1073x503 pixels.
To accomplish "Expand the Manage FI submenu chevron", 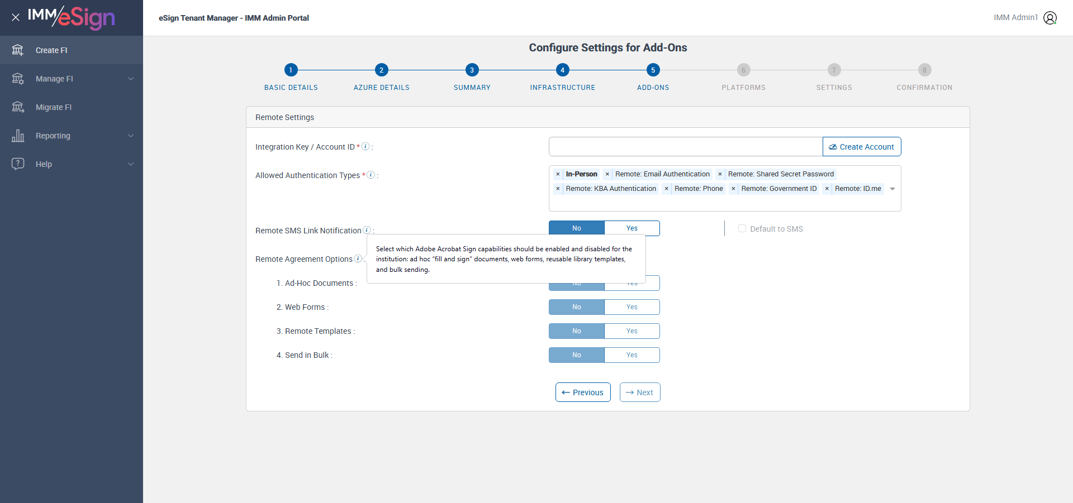I will pos(131,79).
